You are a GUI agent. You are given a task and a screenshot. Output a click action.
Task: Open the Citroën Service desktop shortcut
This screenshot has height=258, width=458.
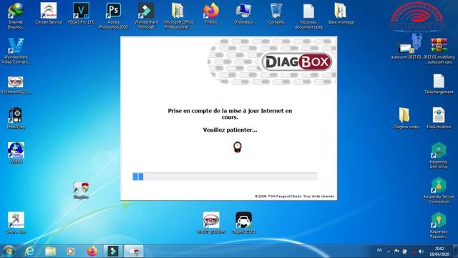click(x=49, y=13)
